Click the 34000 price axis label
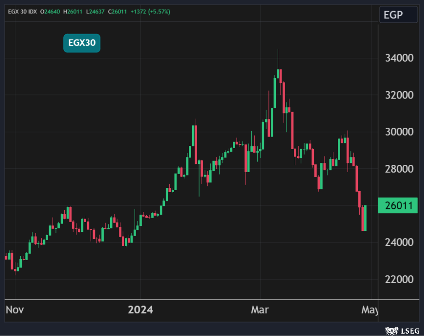The width and height of the screenshot is (424, 336). click(399, 58)
